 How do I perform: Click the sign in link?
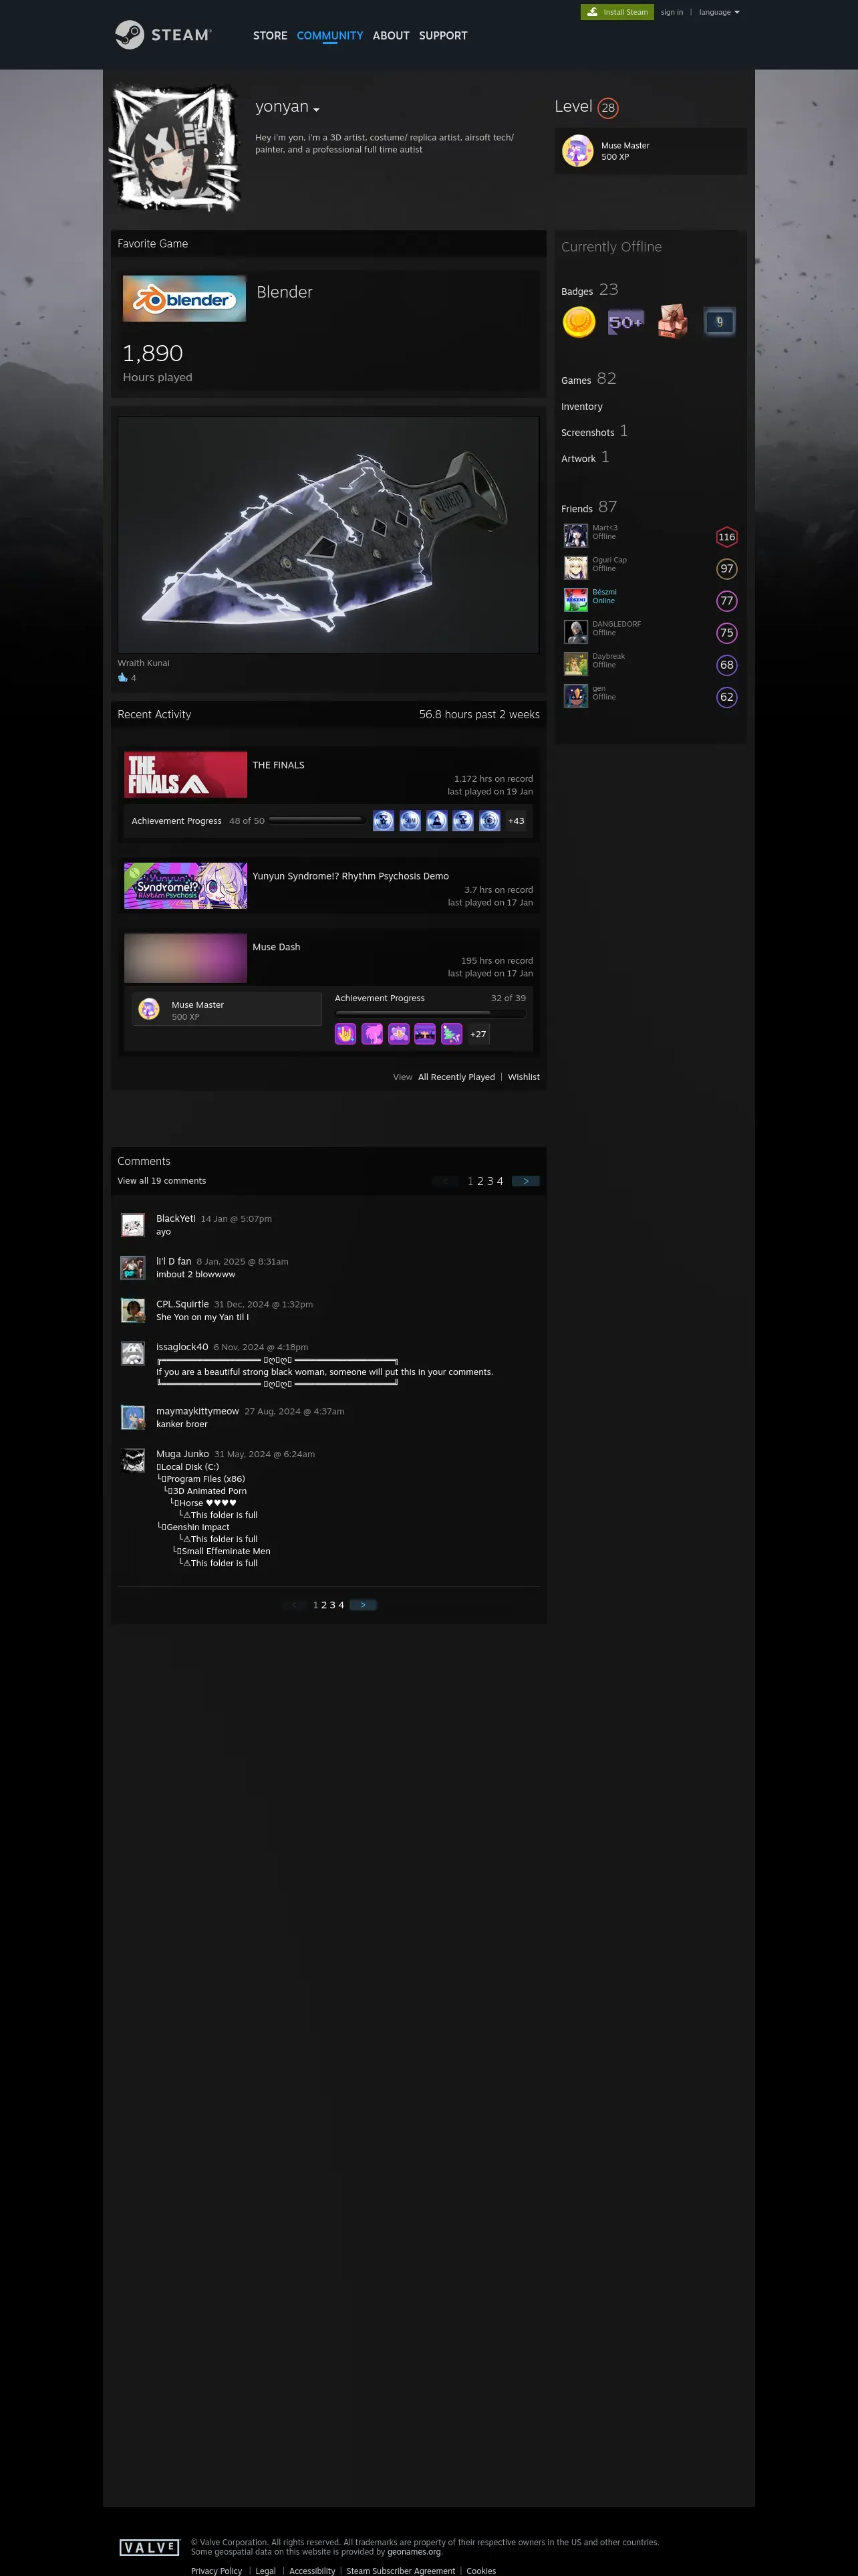tap(672, 12)
